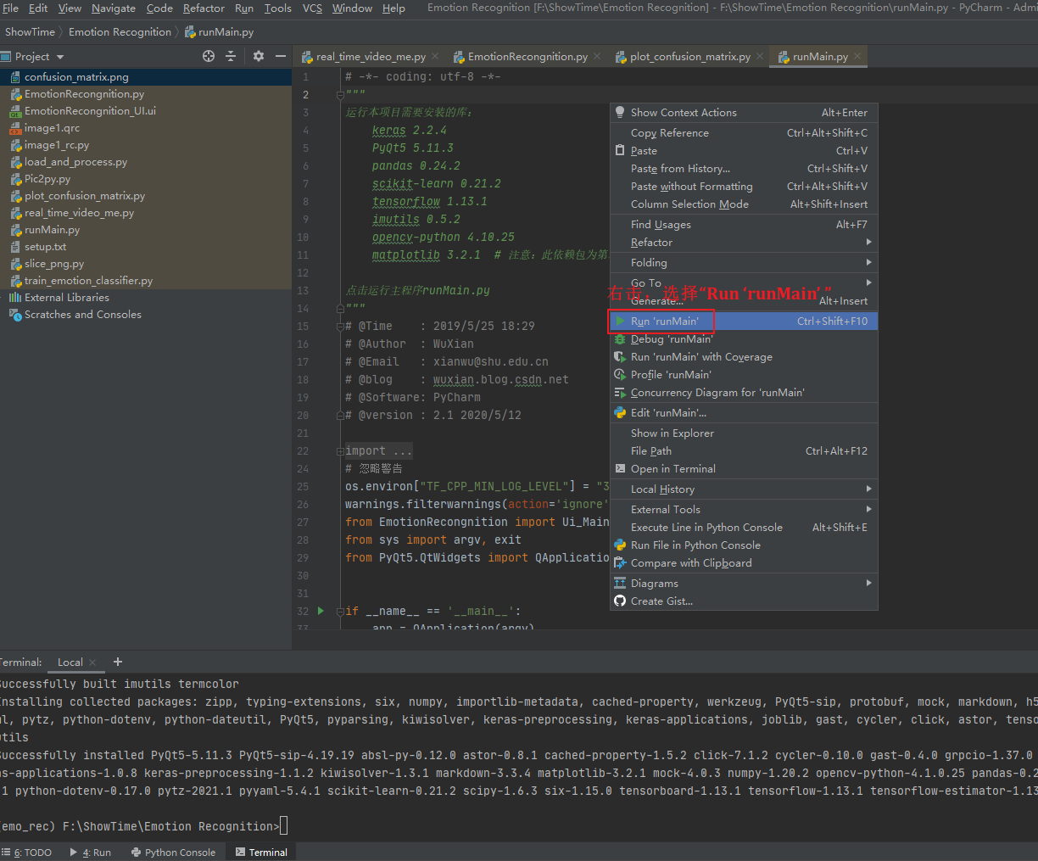Screen dimensions: 1038x861
Task: Choose Execute Line in Python Console
Action: [744, 528]
